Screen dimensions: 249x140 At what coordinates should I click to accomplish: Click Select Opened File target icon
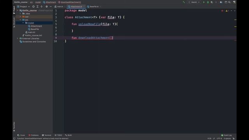33,7
